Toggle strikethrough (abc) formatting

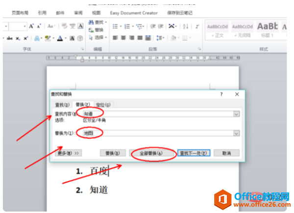point(10,39)
